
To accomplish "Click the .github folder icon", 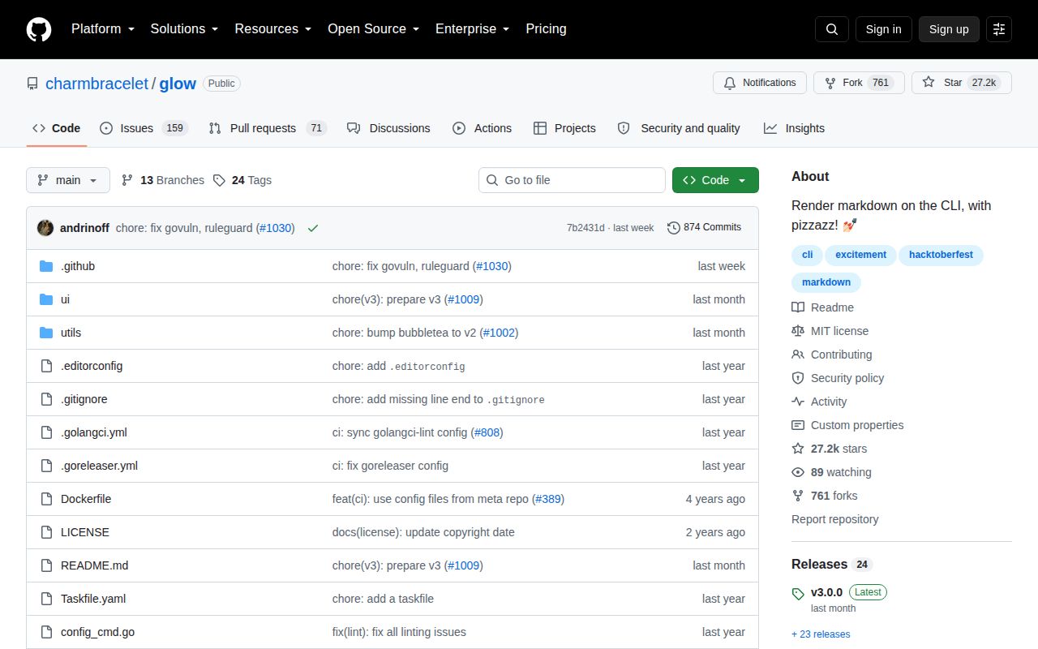I will click(x=46, y=266).
